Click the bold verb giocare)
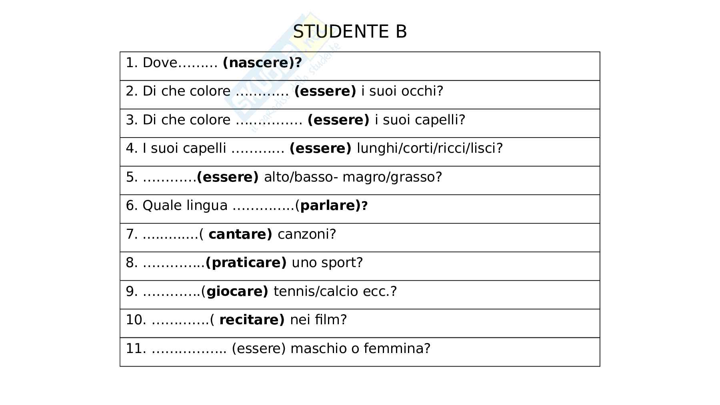Viewport: 720px width, 405px height. [x=237, y=291]
